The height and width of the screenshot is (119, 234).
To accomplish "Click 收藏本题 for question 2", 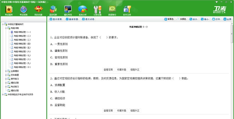I will 122,111.
